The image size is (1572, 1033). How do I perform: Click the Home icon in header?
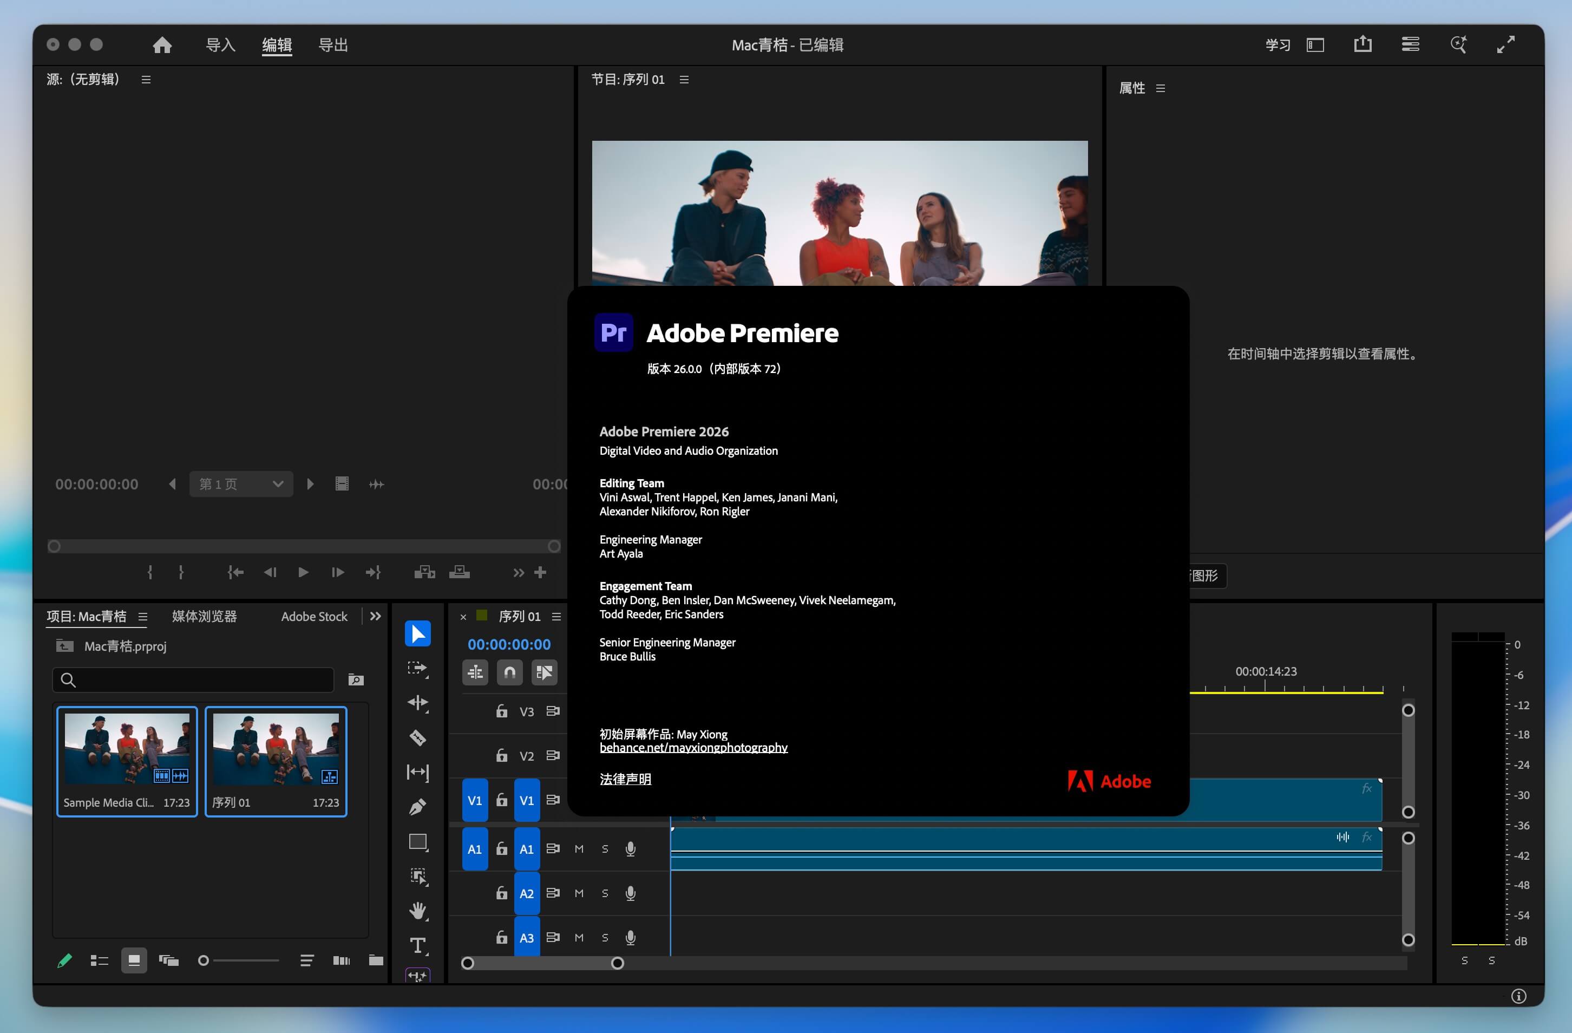pyautogui.click(x=162, y=45)
